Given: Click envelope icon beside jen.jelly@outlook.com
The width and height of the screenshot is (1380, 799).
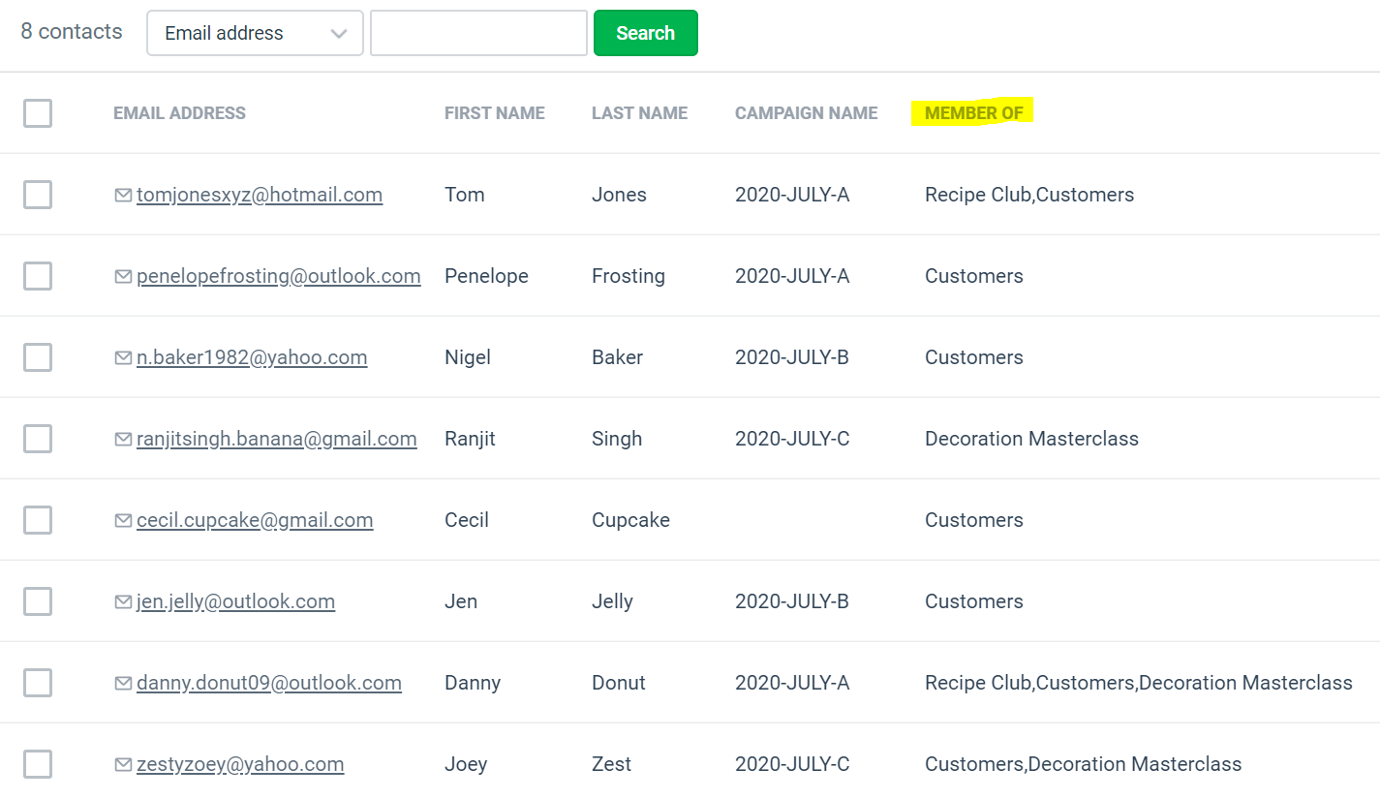Looking at the screenshot, I should click(x=123, y=602).
